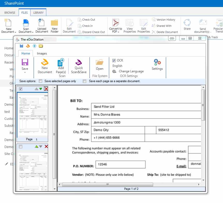Delete page 1 with red X
Viewport: 223px width, 203px height.
click(46, 89)
